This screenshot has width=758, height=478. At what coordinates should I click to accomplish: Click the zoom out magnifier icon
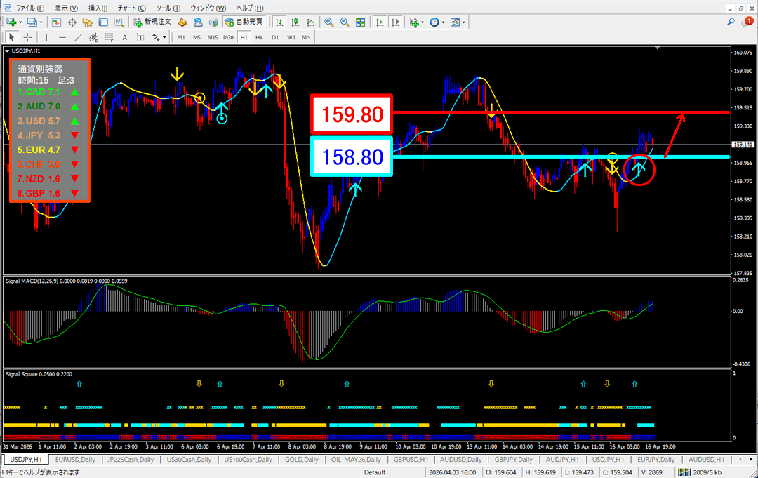[x=345, y=22]
